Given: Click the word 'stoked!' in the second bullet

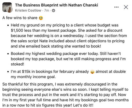Looking at the screenshot, I should tap(17, 64).
